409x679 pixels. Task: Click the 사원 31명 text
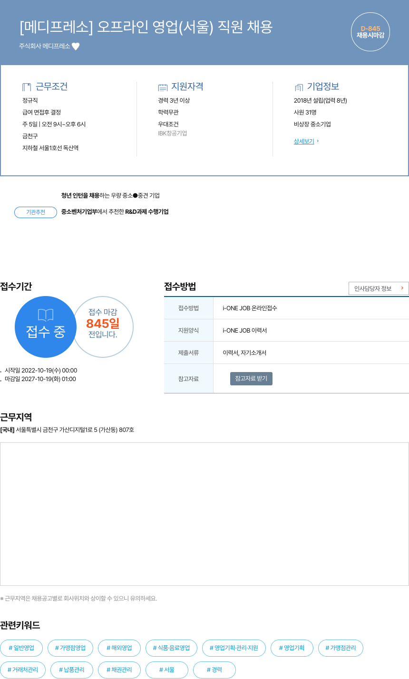pyautogui.click(x=305, y=113)
